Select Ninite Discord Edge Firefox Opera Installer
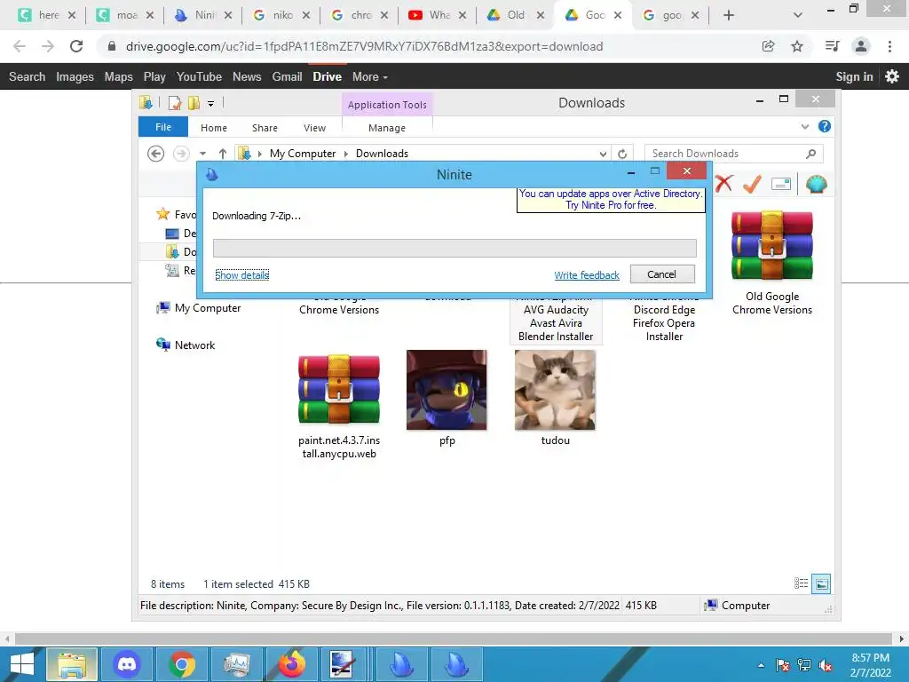This screenshot has height=682, width=909. (x=664, y=322)
